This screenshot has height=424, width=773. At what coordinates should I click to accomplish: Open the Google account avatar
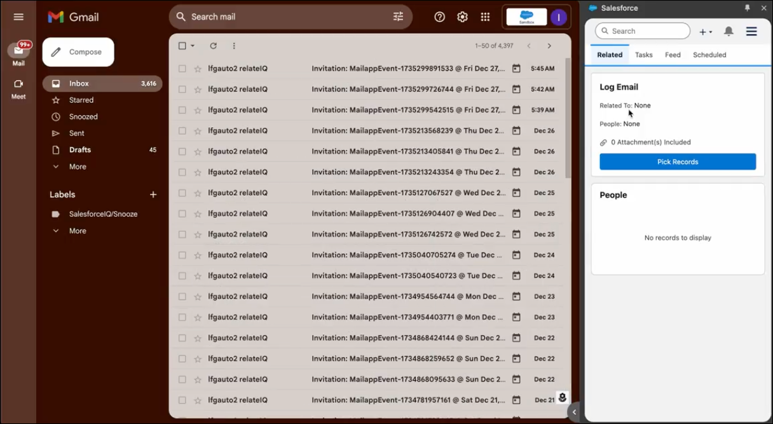pos(559,17)
